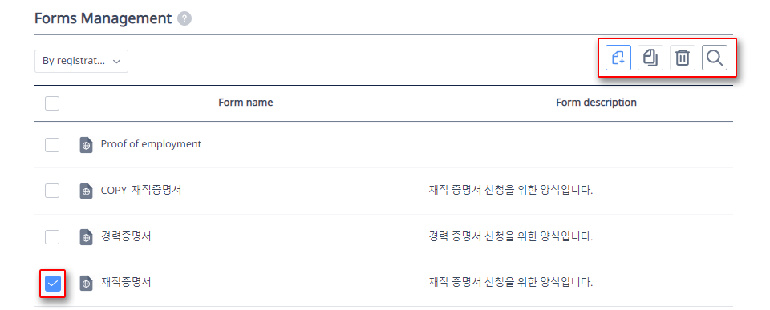This screenshot has width=770, height=310.
Task: Open the COPY_재직증명서 form
Action: click(141, 191)
